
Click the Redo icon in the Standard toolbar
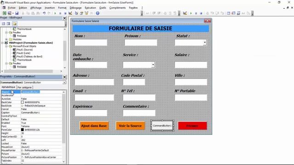[49, 13]
